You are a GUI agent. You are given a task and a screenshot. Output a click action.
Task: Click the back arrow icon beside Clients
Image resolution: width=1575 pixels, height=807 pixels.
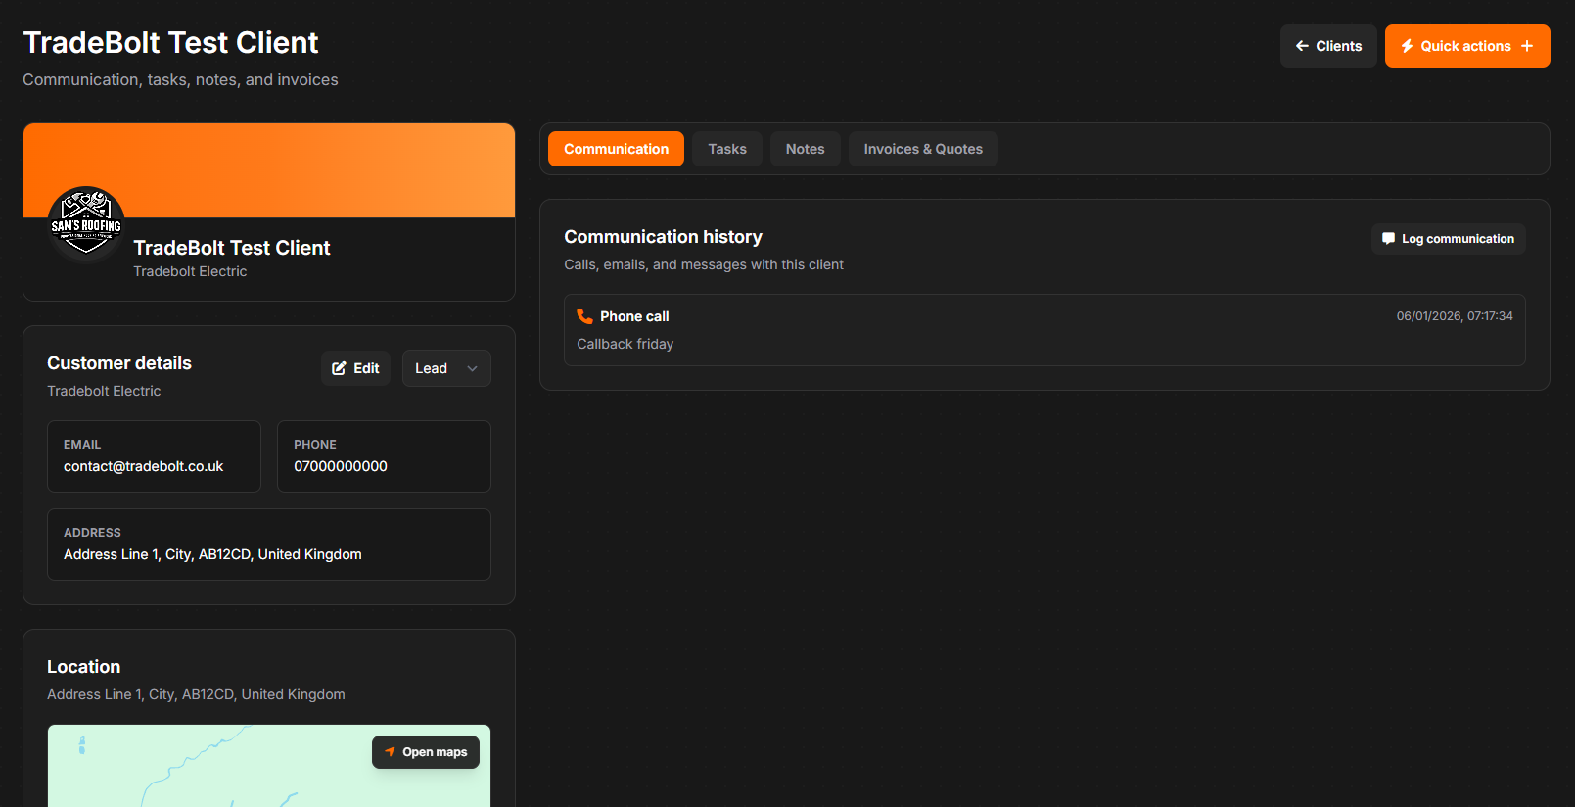tap(1302, 46)
